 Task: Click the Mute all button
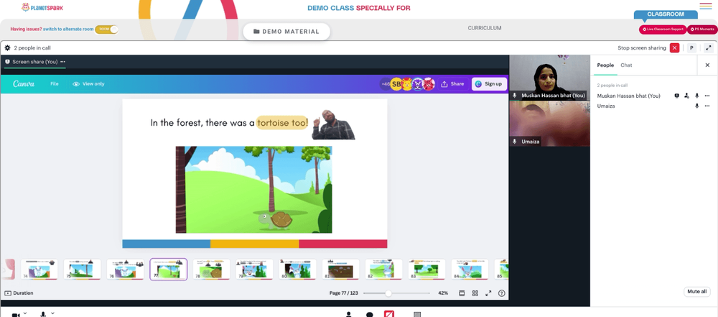(x=697, y=291)
